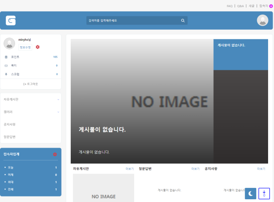Click the 로그아웃 link
The width and height of the screenshot is (274, 202).
31,84
